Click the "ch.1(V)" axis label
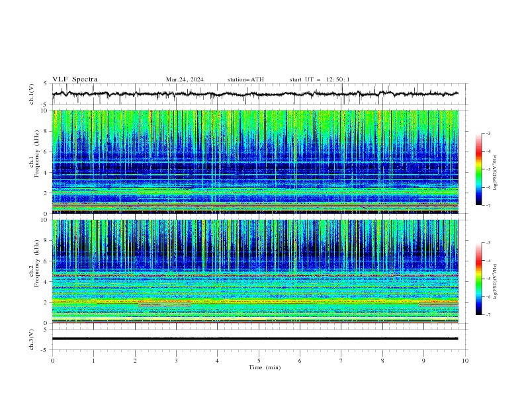Viewport: 524px width, 405px height. tap(32, 94)
